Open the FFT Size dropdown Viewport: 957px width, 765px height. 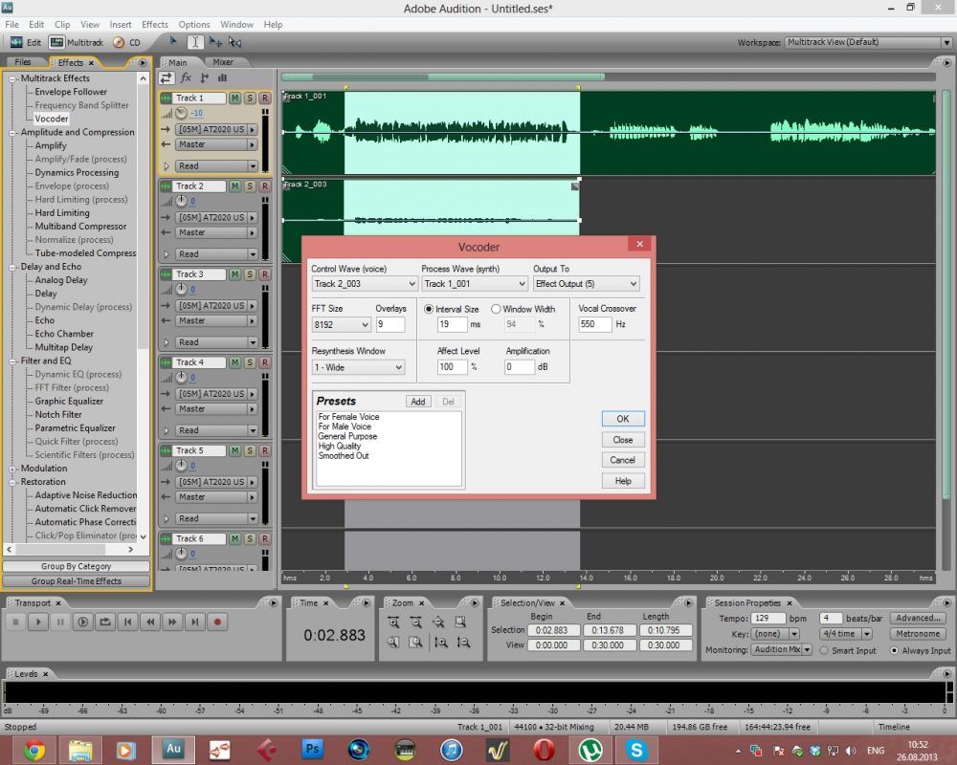[341, 324]
